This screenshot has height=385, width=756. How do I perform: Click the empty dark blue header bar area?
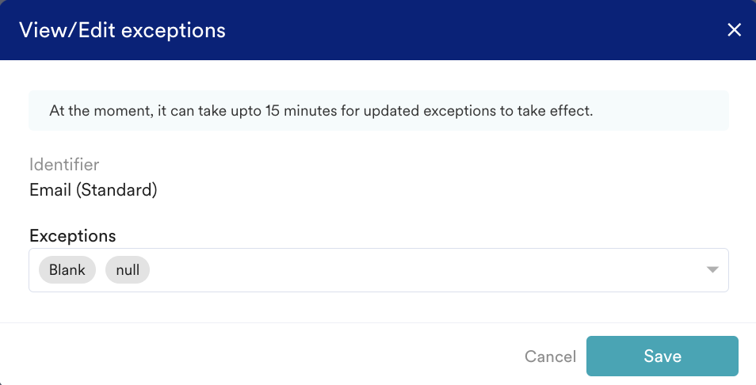point(475,30)
